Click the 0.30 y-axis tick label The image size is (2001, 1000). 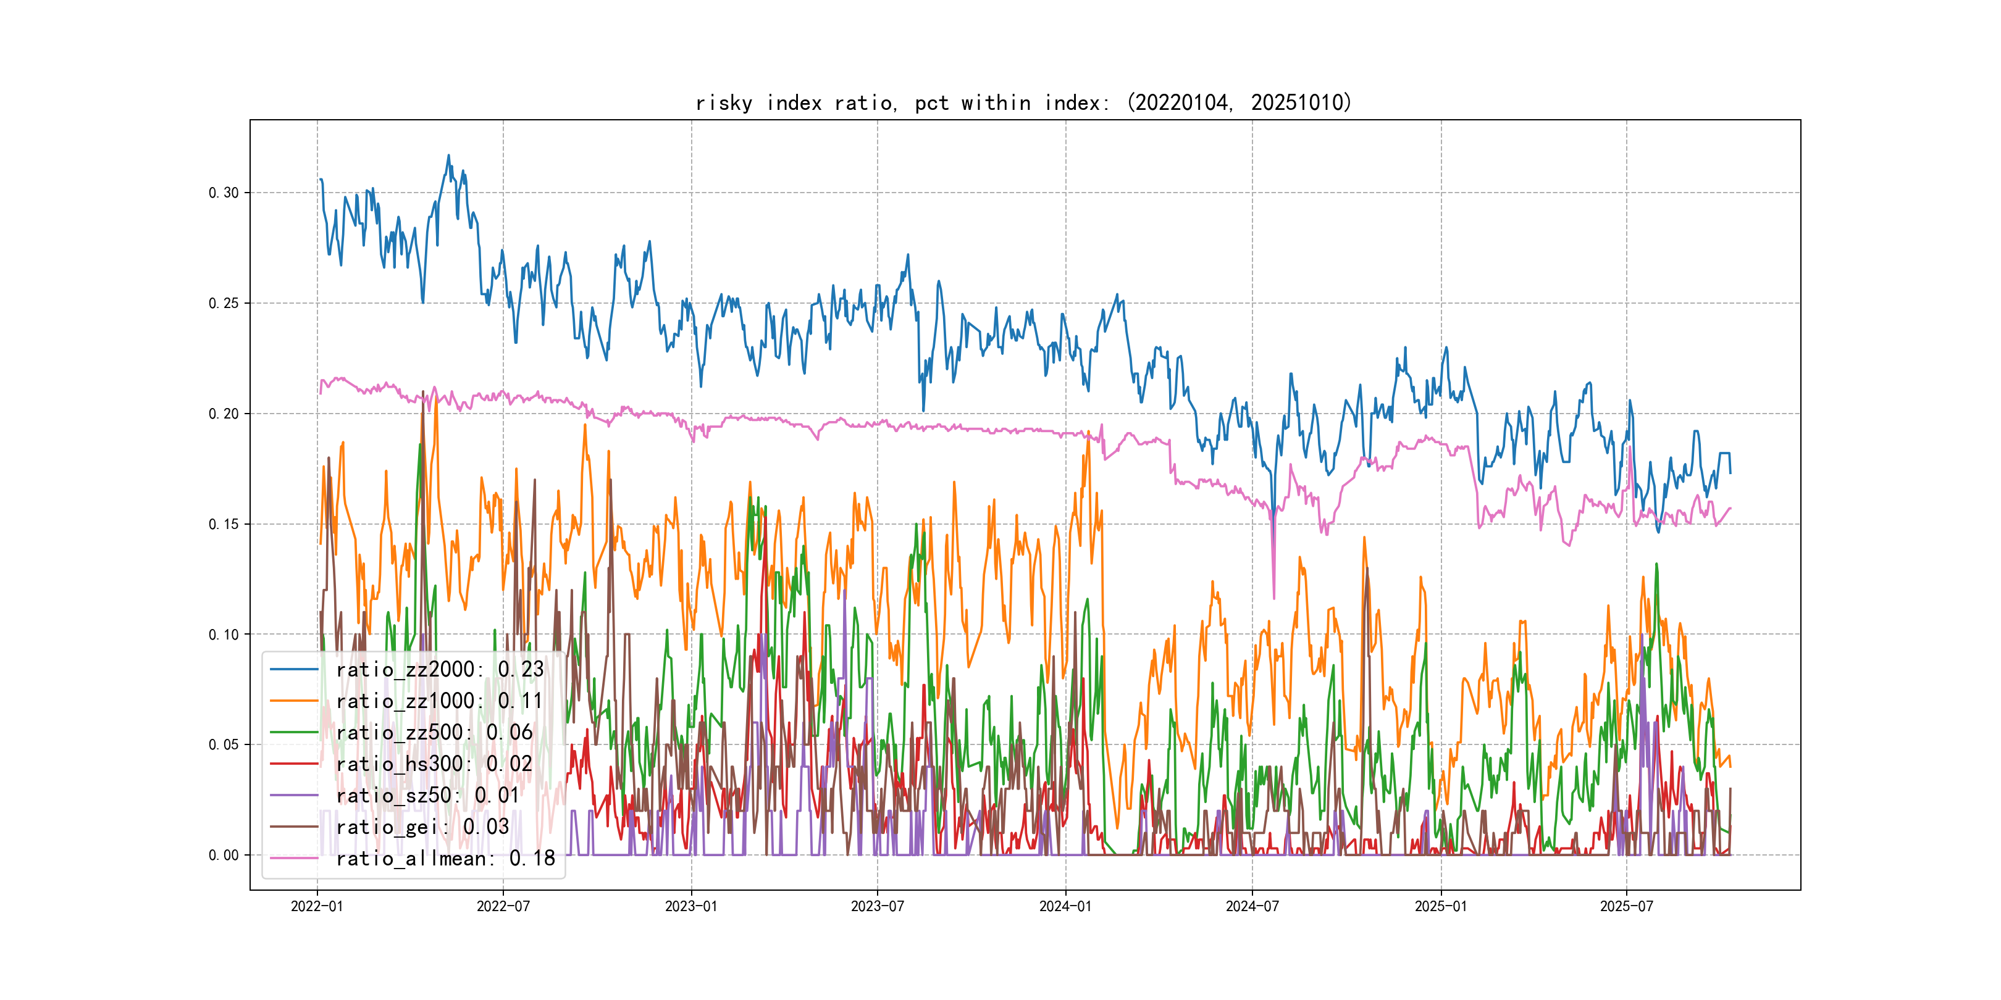pos(224,193)
